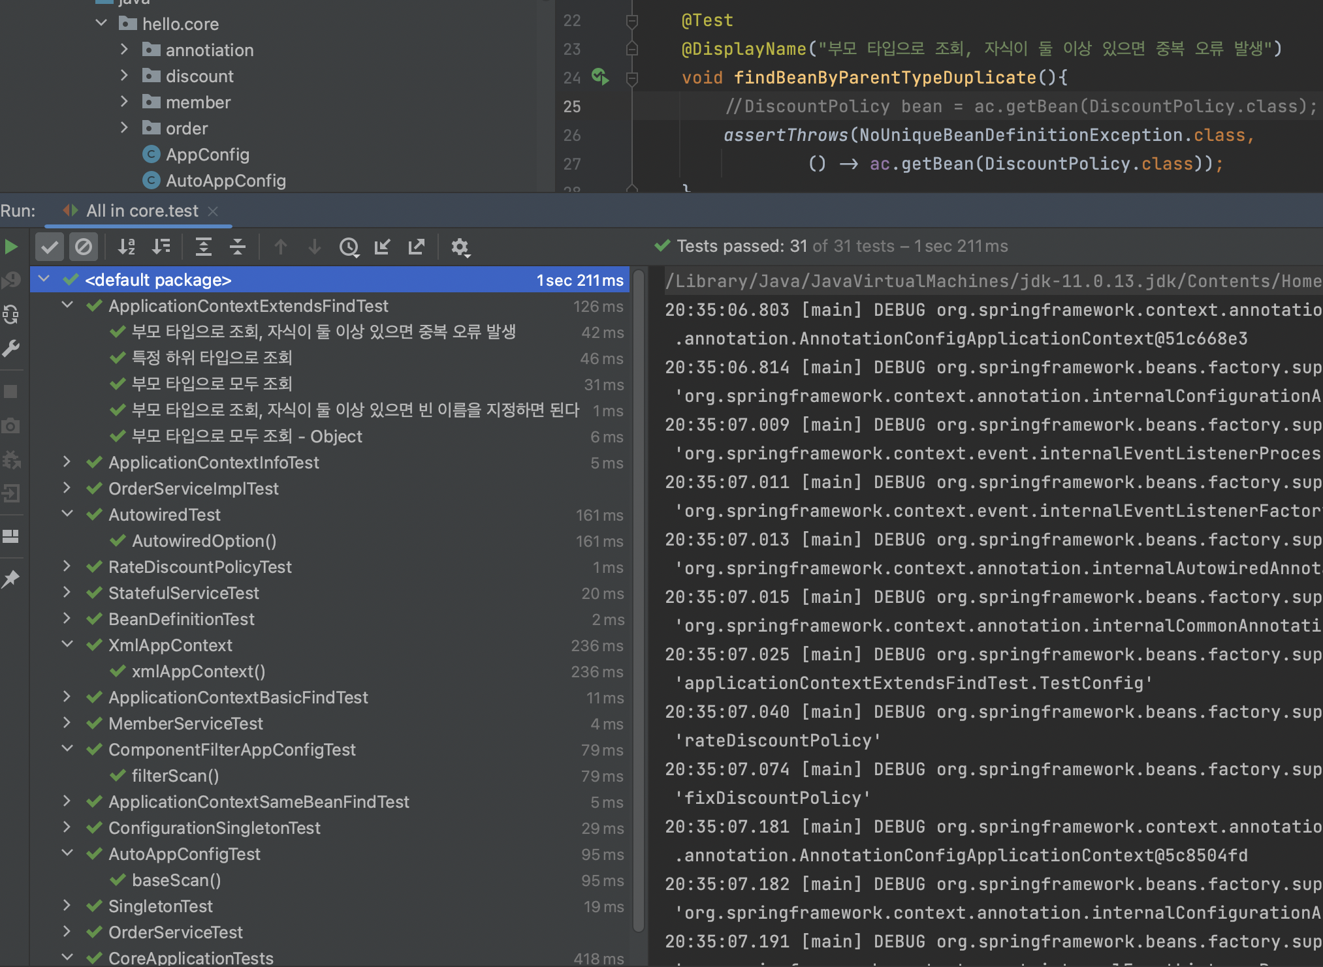Screen dimensions: 1323x967
Task: Expand the annotation package folder
Action: point(124,50)
